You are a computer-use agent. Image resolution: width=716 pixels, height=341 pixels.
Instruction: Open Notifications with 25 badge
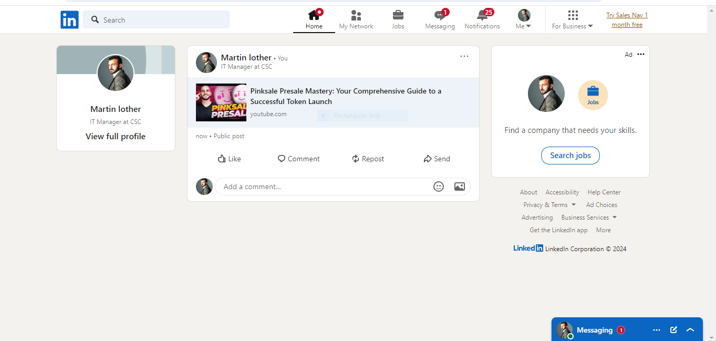tap(482, 19)
